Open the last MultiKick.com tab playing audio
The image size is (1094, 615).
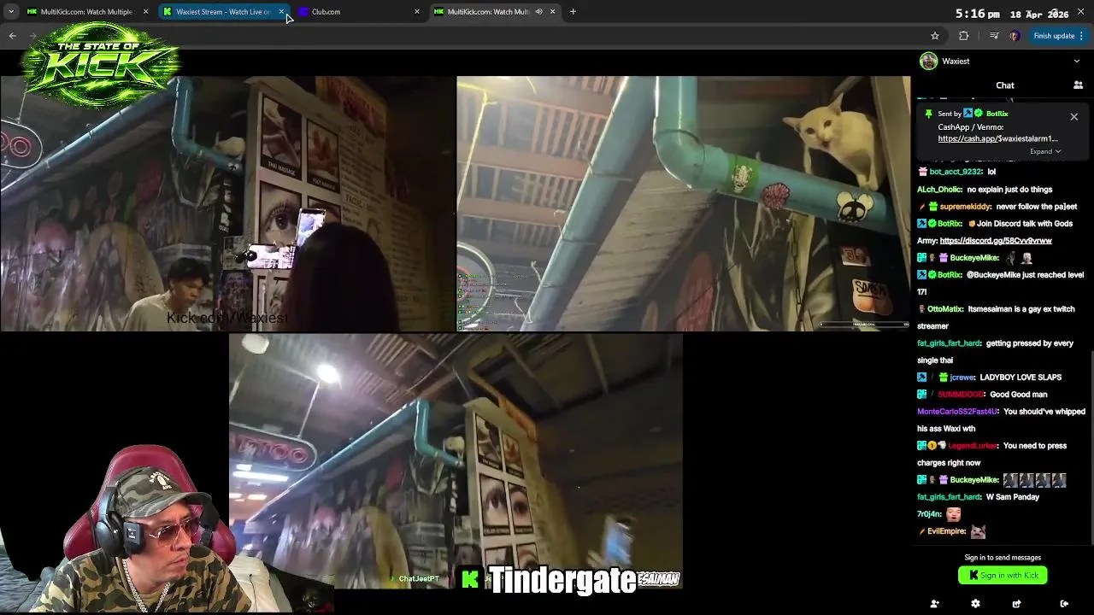pos(487,12)
